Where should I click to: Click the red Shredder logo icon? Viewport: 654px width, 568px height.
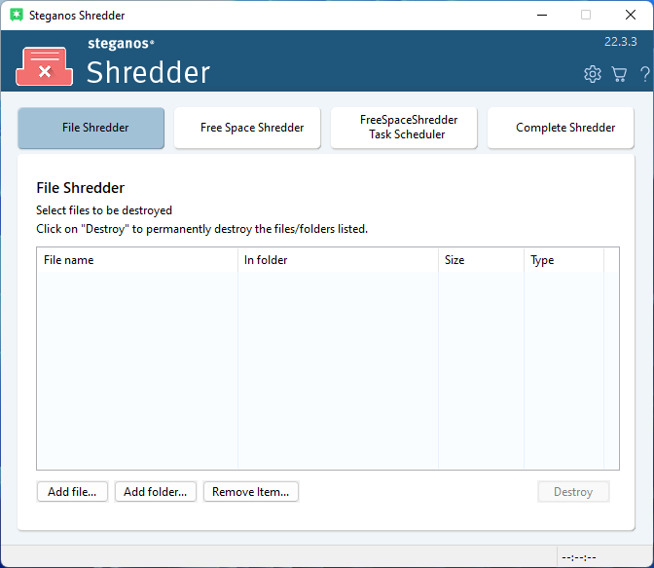(44, 66)
